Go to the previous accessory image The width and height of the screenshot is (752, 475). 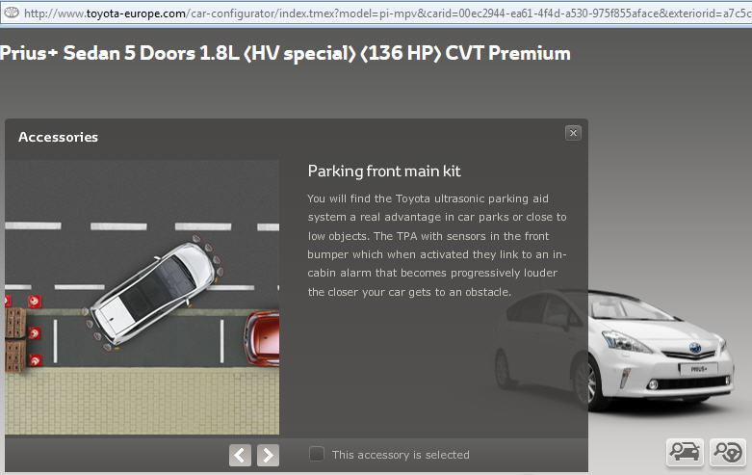click(240, 455)
